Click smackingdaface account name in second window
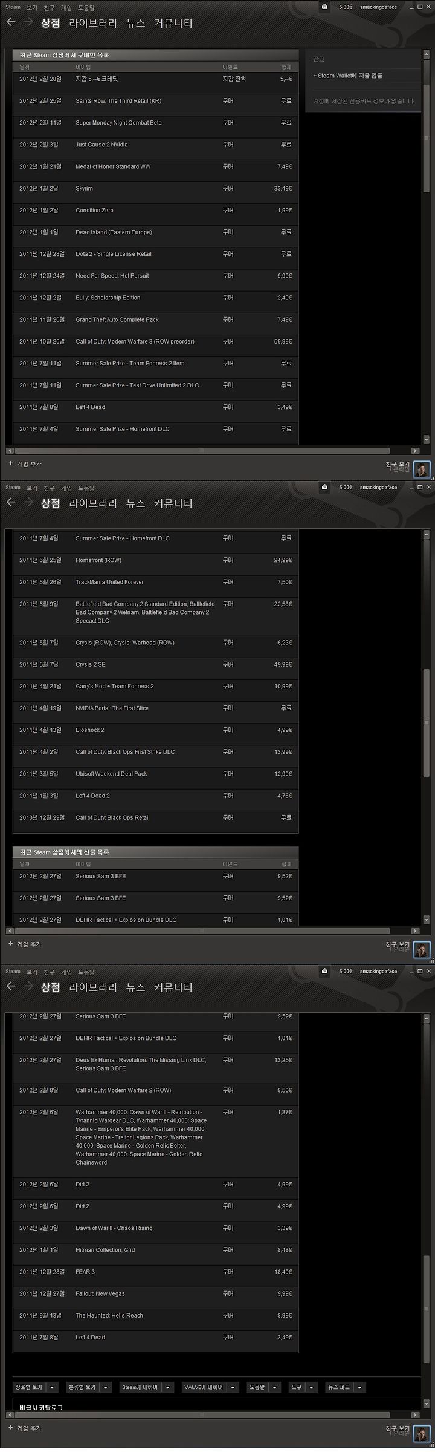Viewport: 435px width, 1452px height. 378,487
